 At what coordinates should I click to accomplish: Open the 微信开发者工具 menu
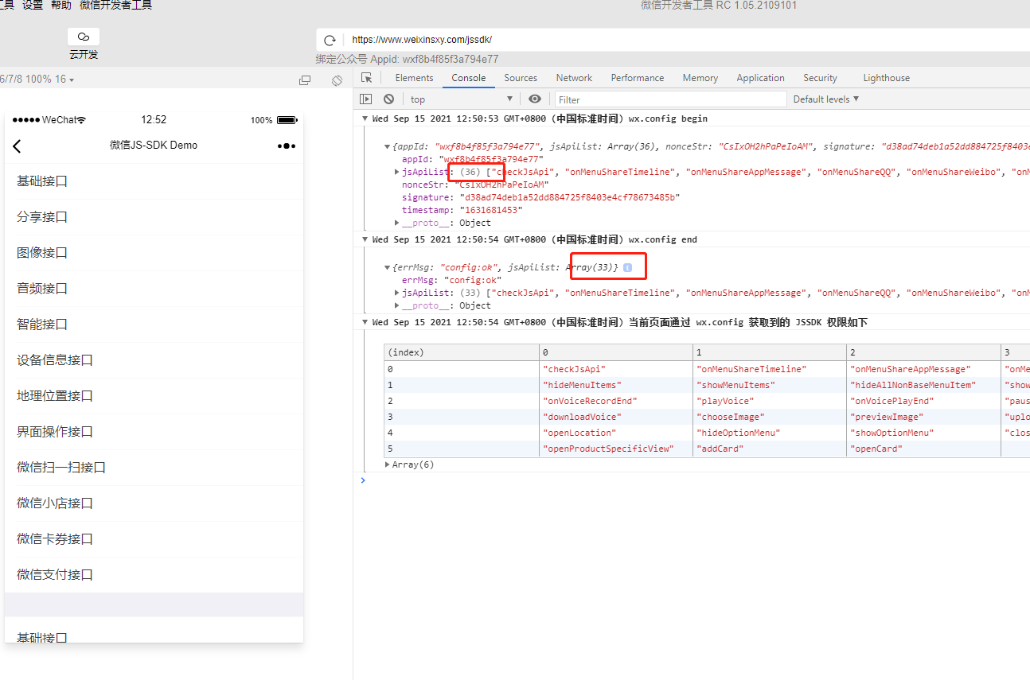coord(116,6)
